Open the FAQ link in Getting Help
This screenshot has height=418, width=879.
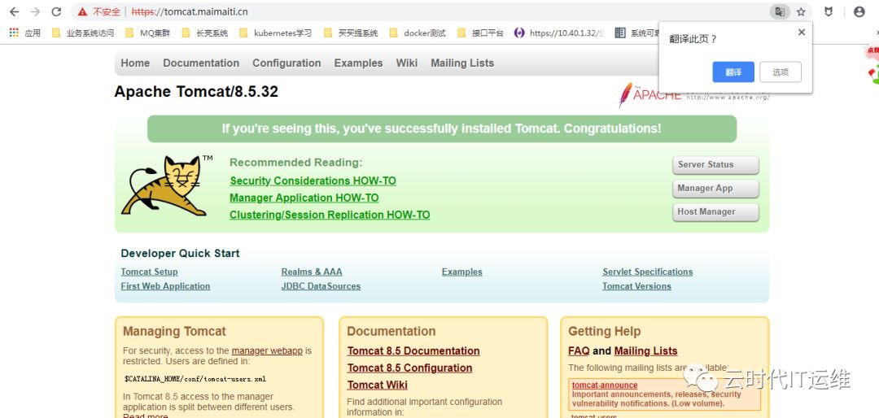click(x=579, y=351)
